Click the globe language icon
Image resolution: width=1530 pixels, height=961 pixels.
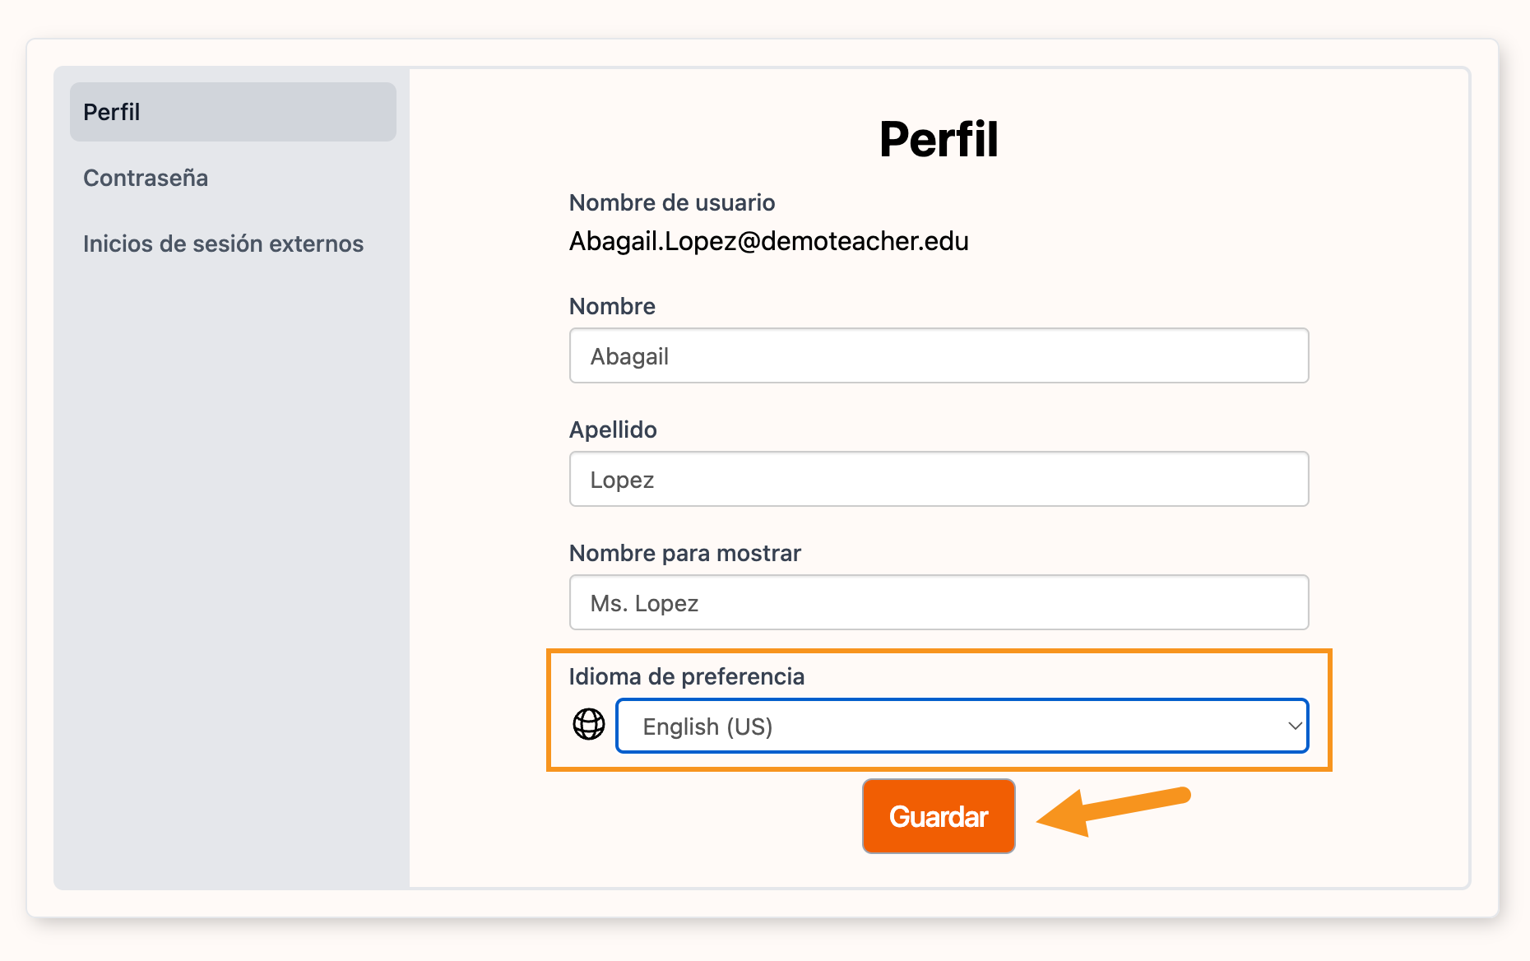tap(588, 725)
